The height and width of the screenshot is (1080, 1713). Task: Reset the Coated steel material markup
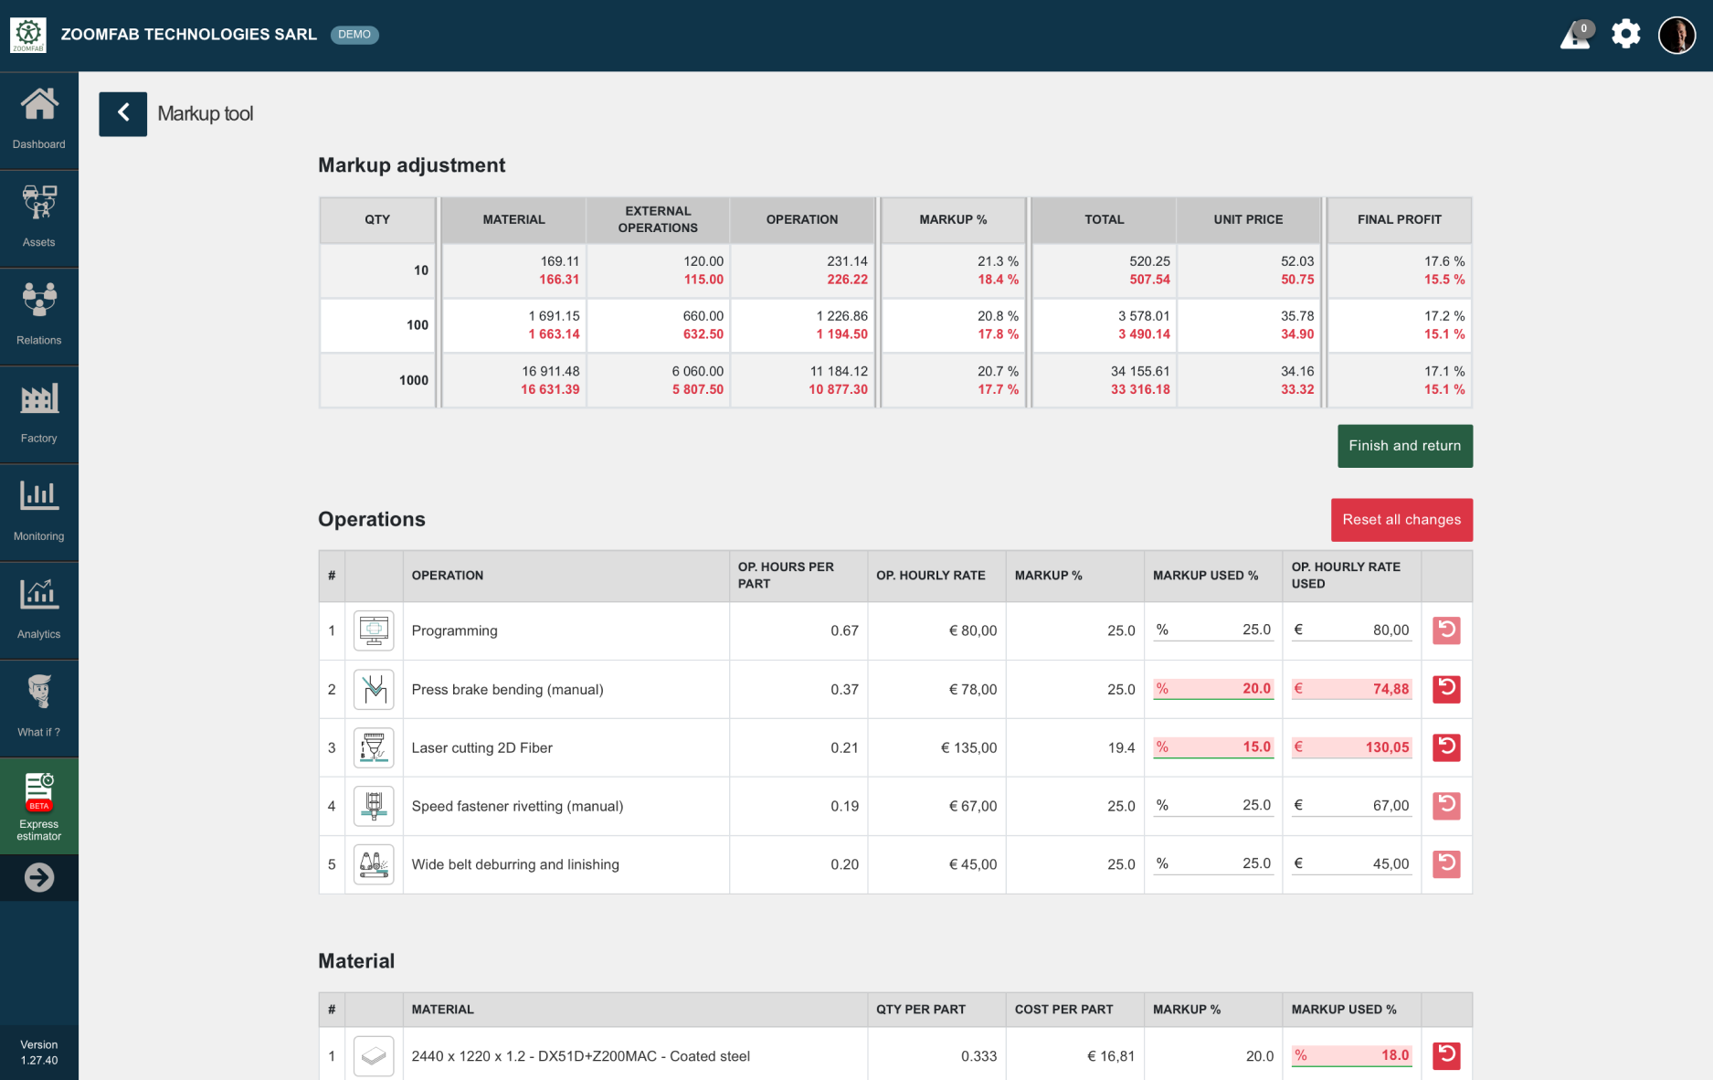[x=1445, y=1055]
